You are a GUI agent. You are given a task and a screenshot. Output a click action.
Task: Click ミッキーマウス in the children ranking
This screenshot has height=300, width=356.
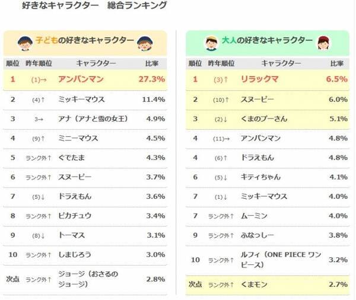[x=82, y=99]
